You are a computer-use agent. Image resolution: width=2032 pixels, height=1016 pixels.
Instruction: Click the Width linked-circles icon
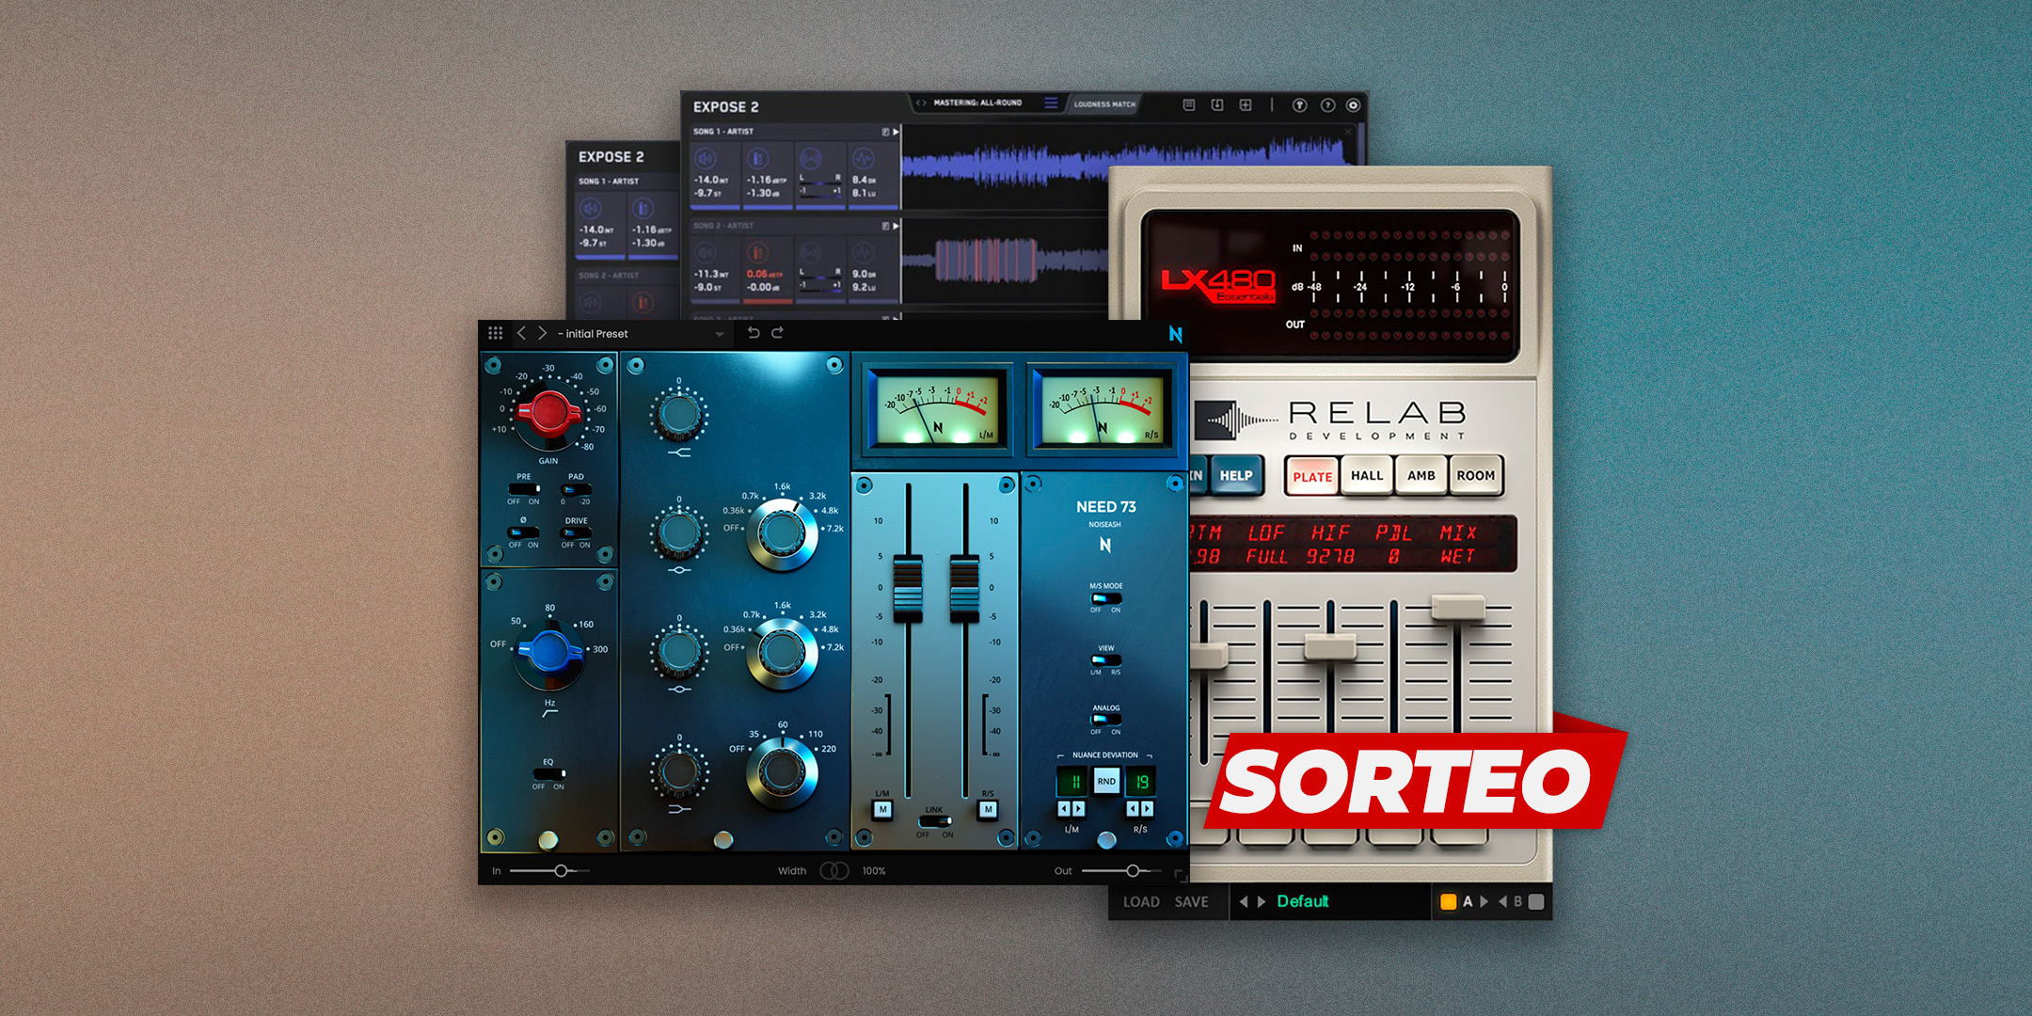[834, 871]
